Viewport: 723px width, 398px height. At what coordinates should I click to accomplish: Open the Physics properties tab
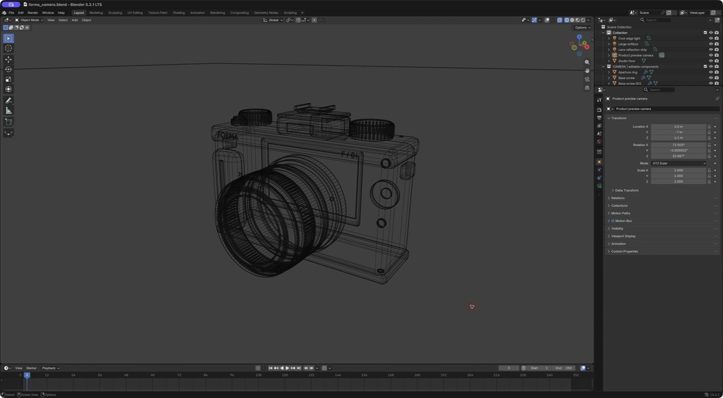599,170
